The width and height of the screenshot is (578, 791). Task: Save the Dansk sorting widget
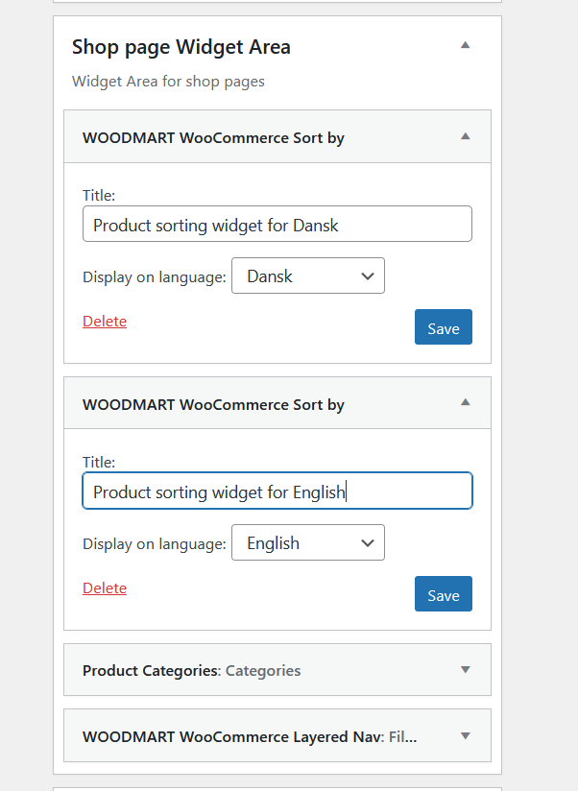(444, 327)
